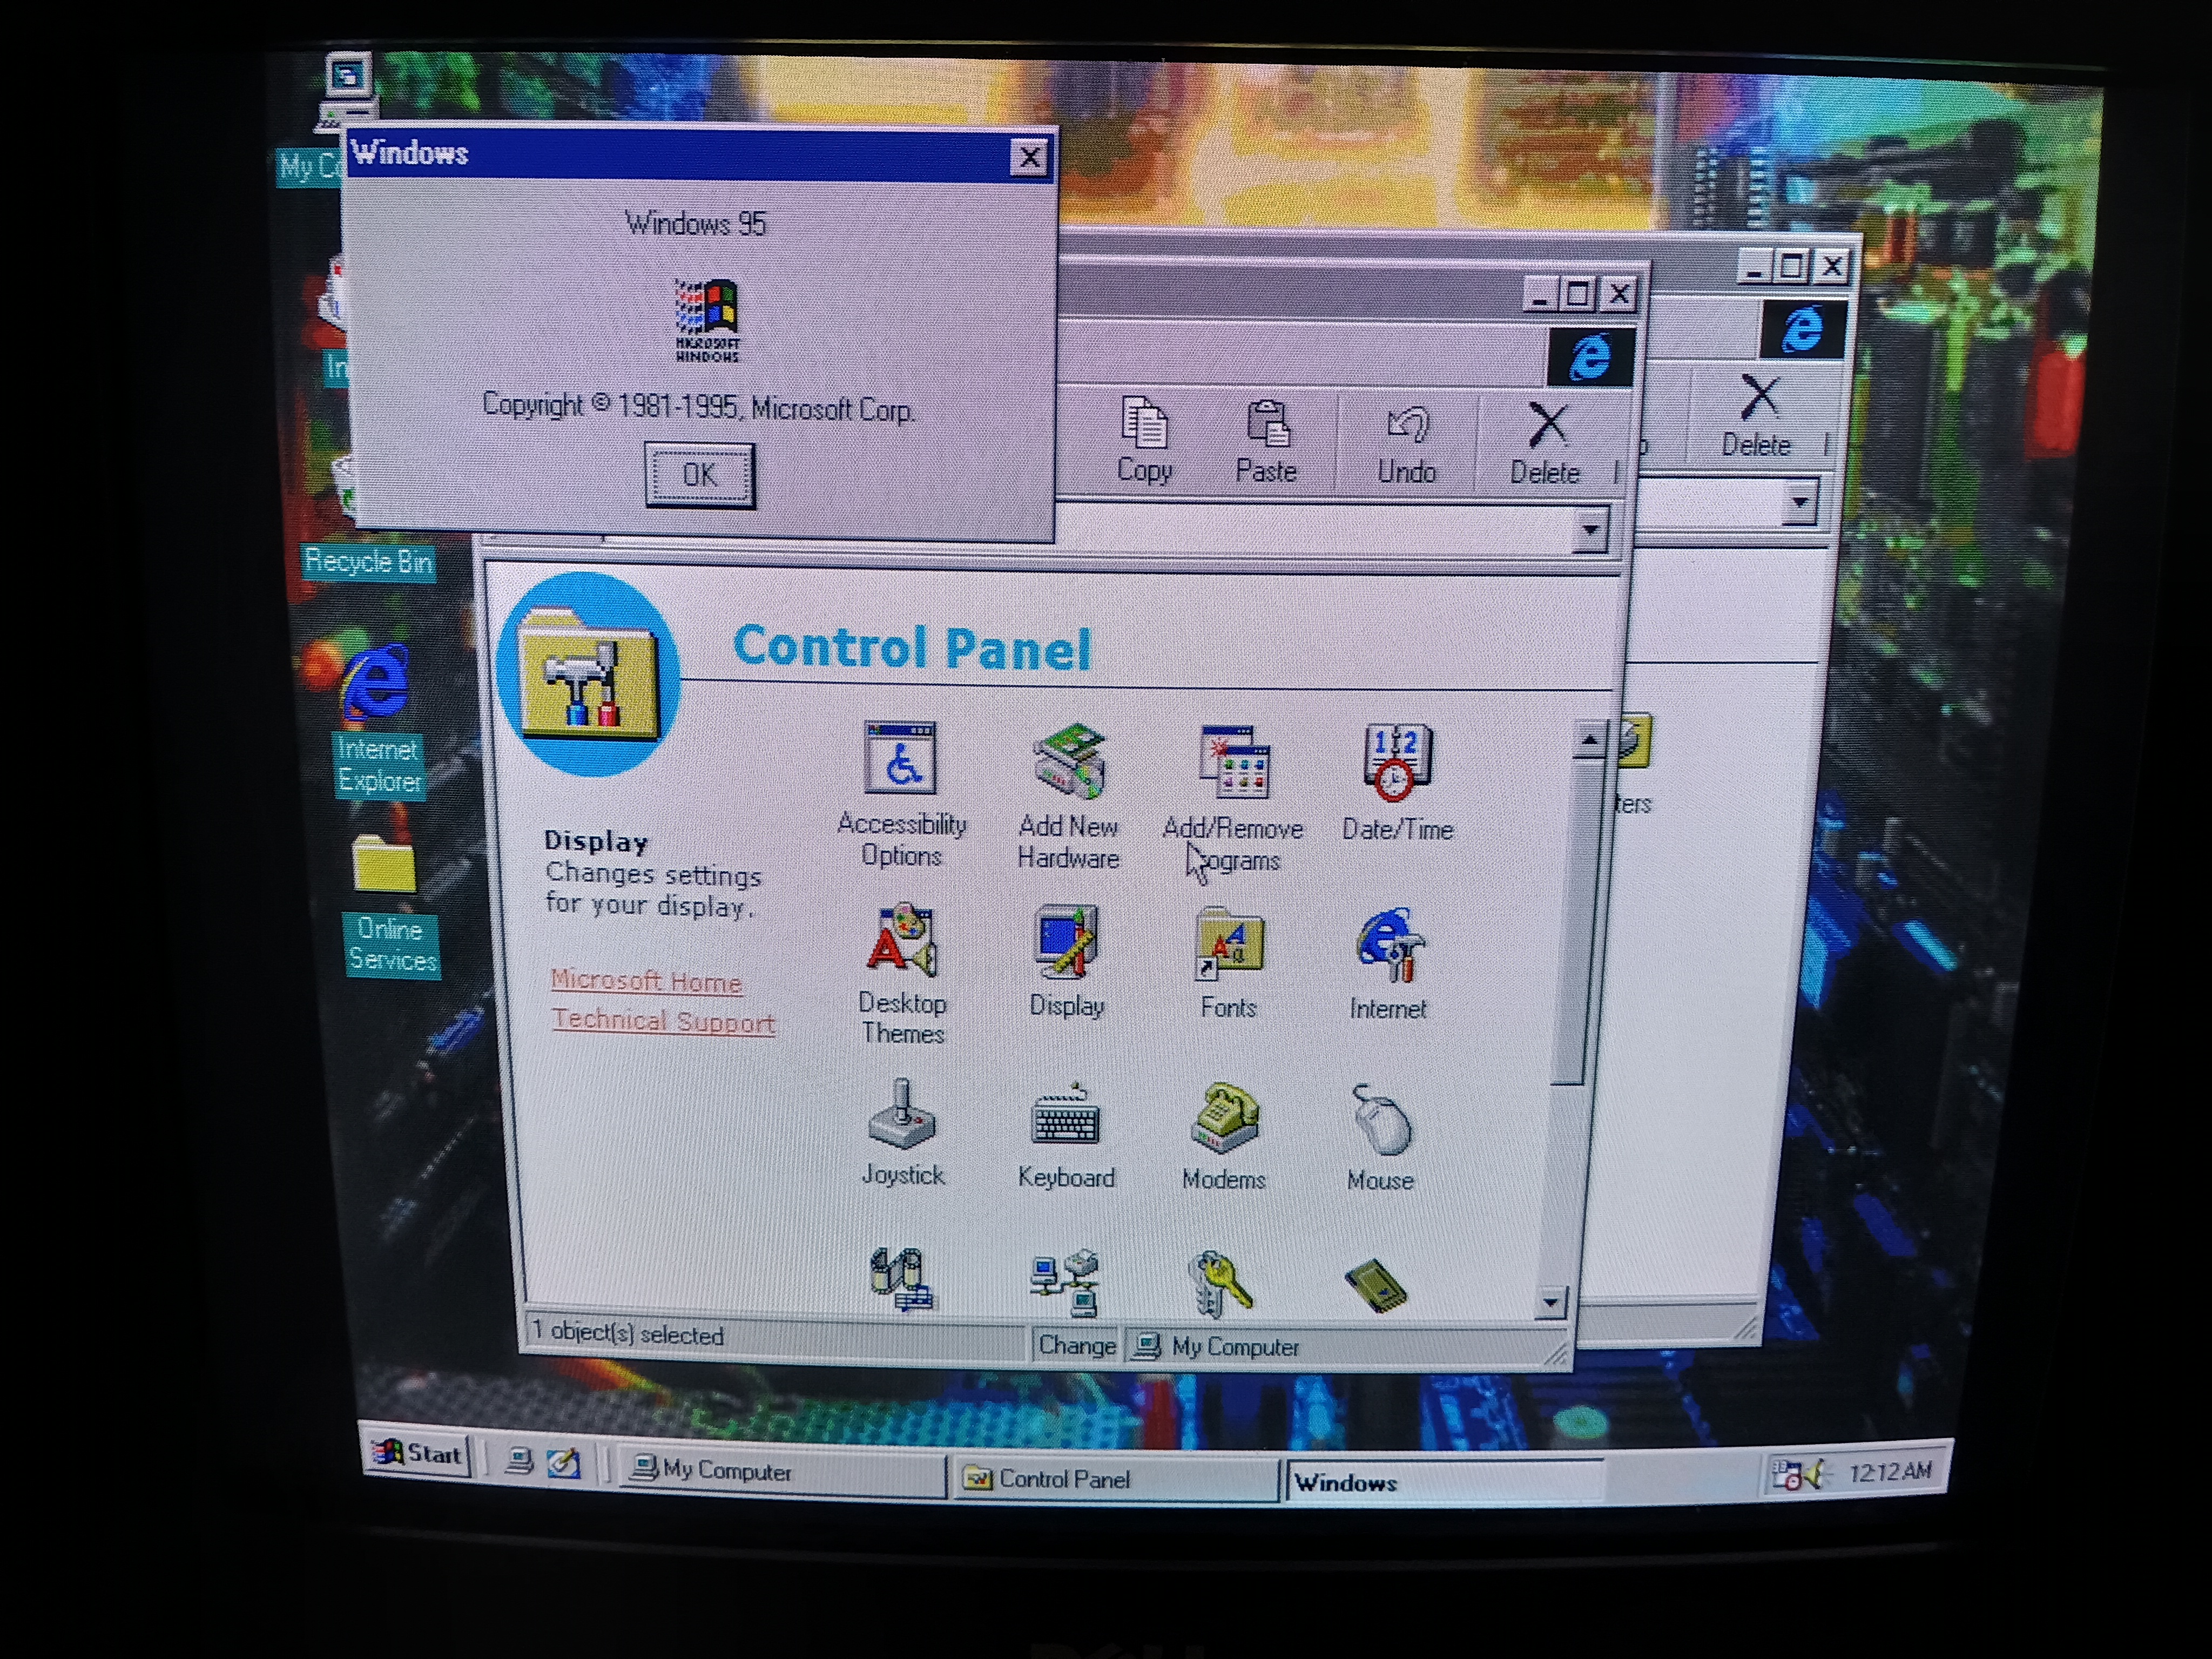Select the Mouse icon
This screenshot has width=2212, height=1659.
pyautogui.click(x=1381, y=1122)
